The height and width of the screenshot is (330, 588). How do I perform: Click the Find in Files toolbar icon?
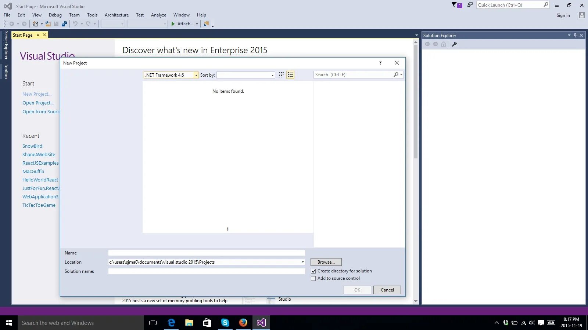pyautogui.click(x=206, y=24)
